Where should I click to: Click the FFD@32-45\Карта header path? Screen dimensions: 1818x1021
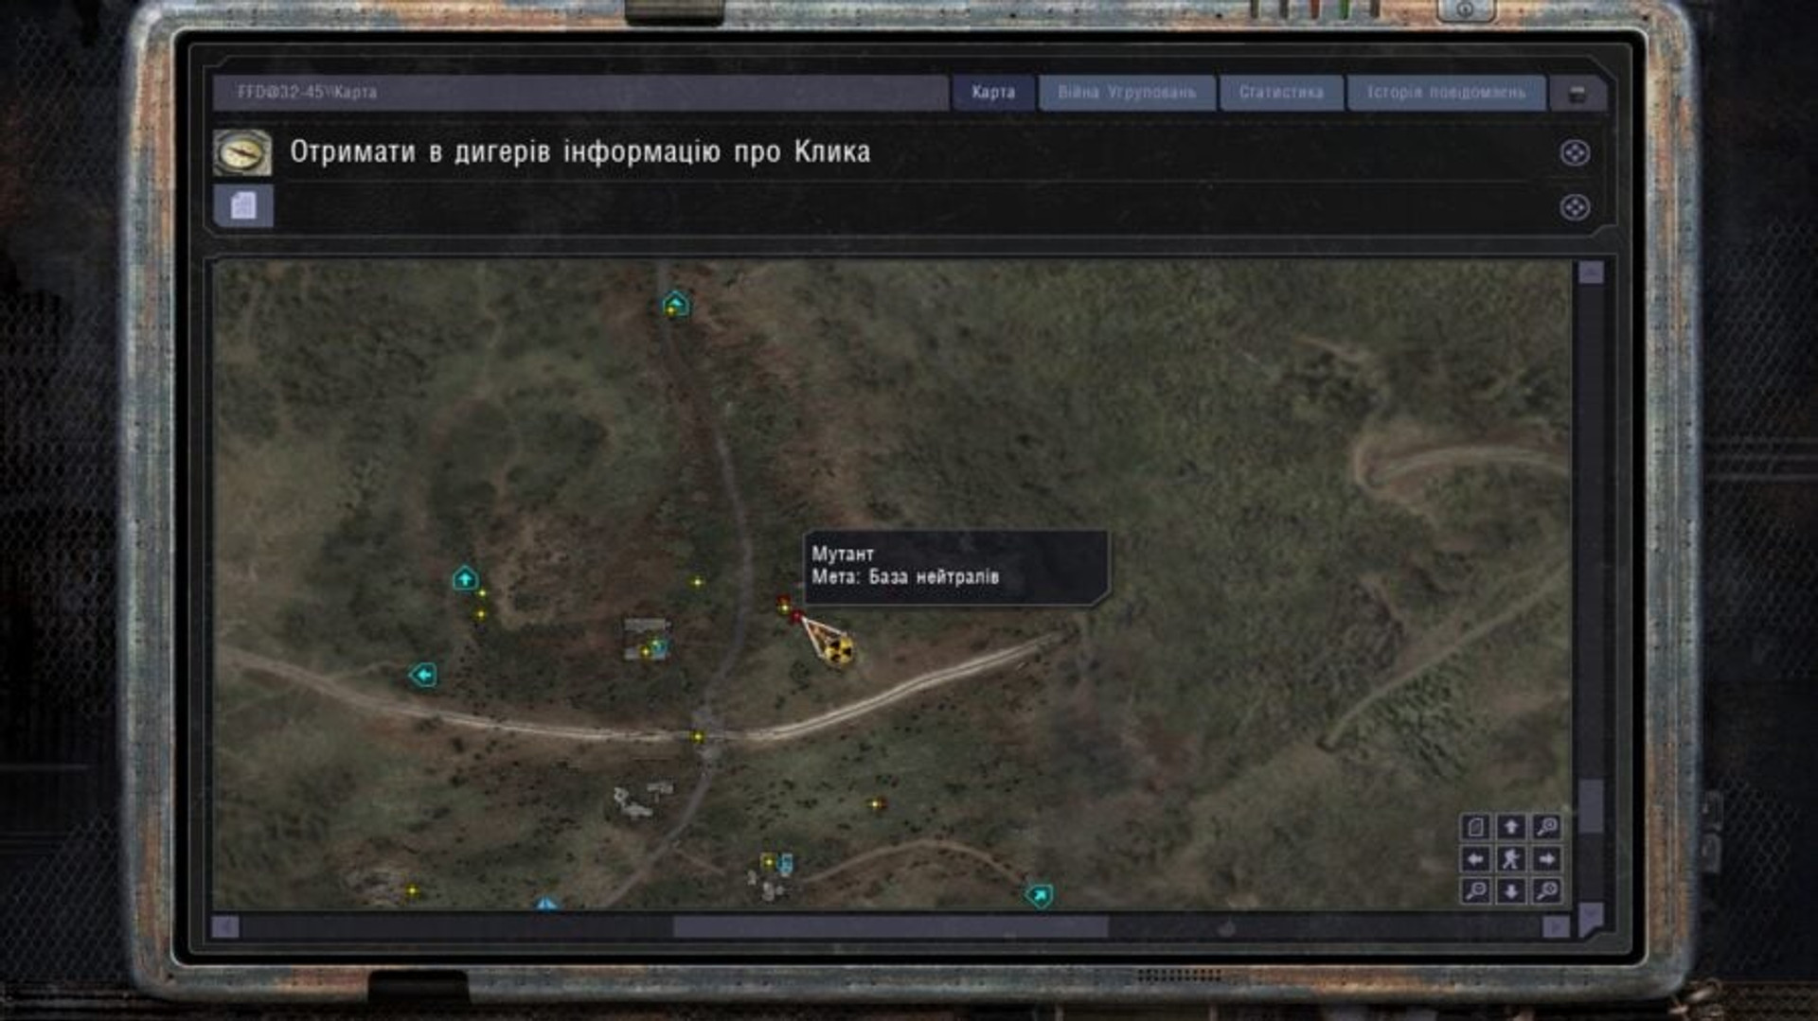[x=307, y=92]
